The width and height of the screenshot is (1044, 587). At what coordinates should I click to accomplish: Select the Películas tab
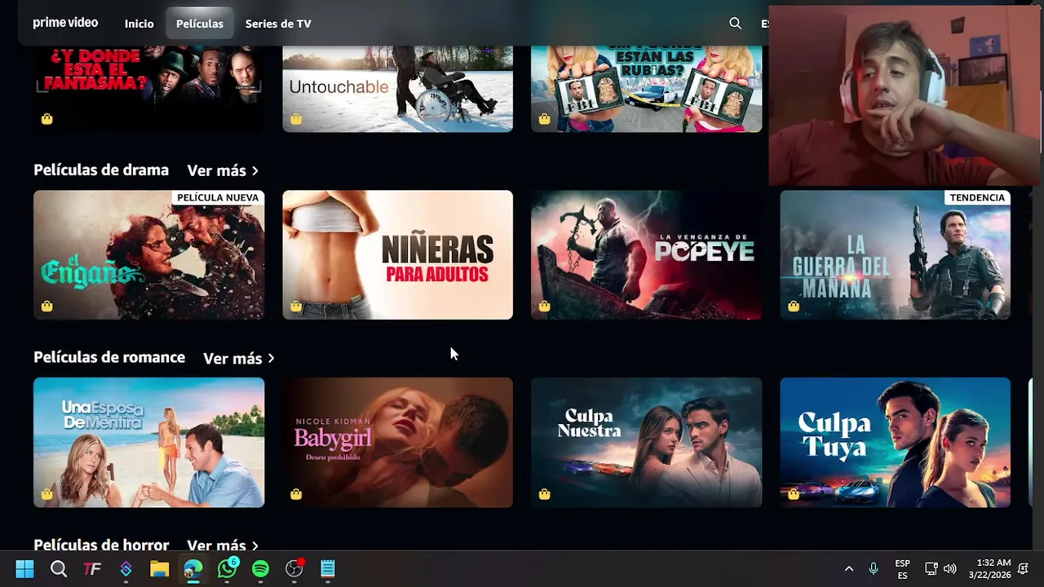[199, 24]
